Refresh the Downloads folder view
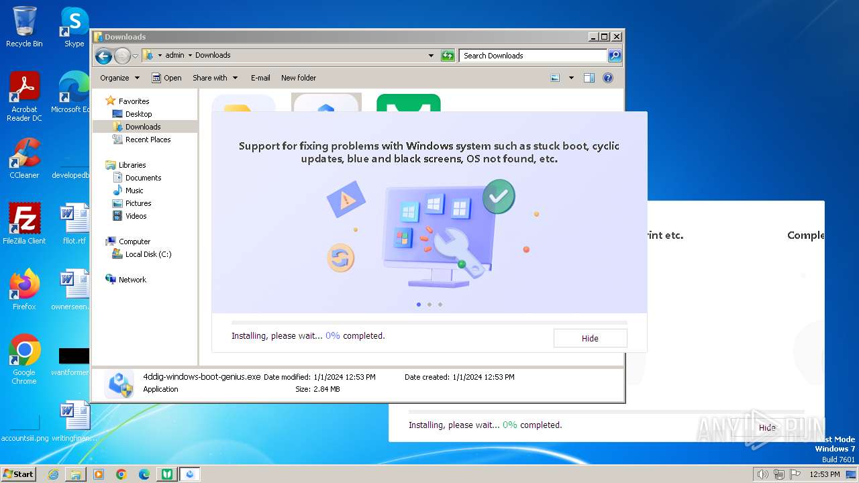Image resolution: width=859 pixels, height=483 pixels. pos(448,56)
